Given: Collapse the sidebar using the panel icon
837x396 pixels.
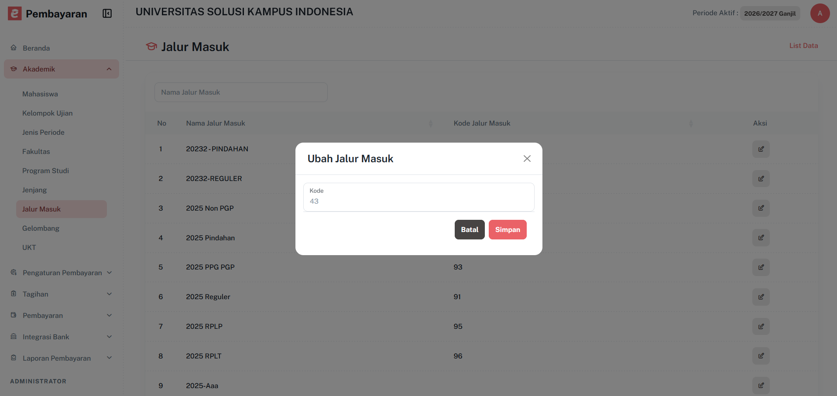Looking at the screenshot, I should (x=107, y=14).
